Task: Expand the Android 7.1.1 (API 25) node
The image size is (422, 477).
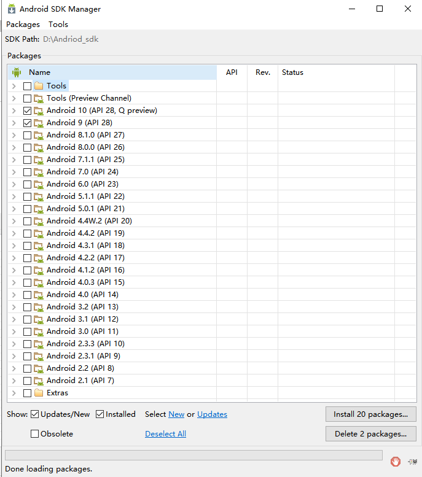Action: (14, 160)
